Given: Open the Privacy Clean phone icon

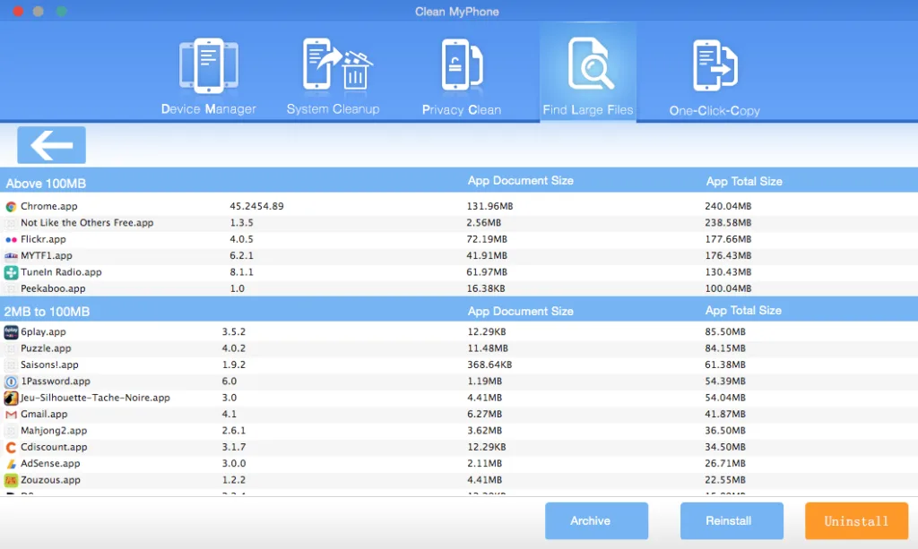Looking at the screenshot, I should pyautogui.click(x=462, y=64).
